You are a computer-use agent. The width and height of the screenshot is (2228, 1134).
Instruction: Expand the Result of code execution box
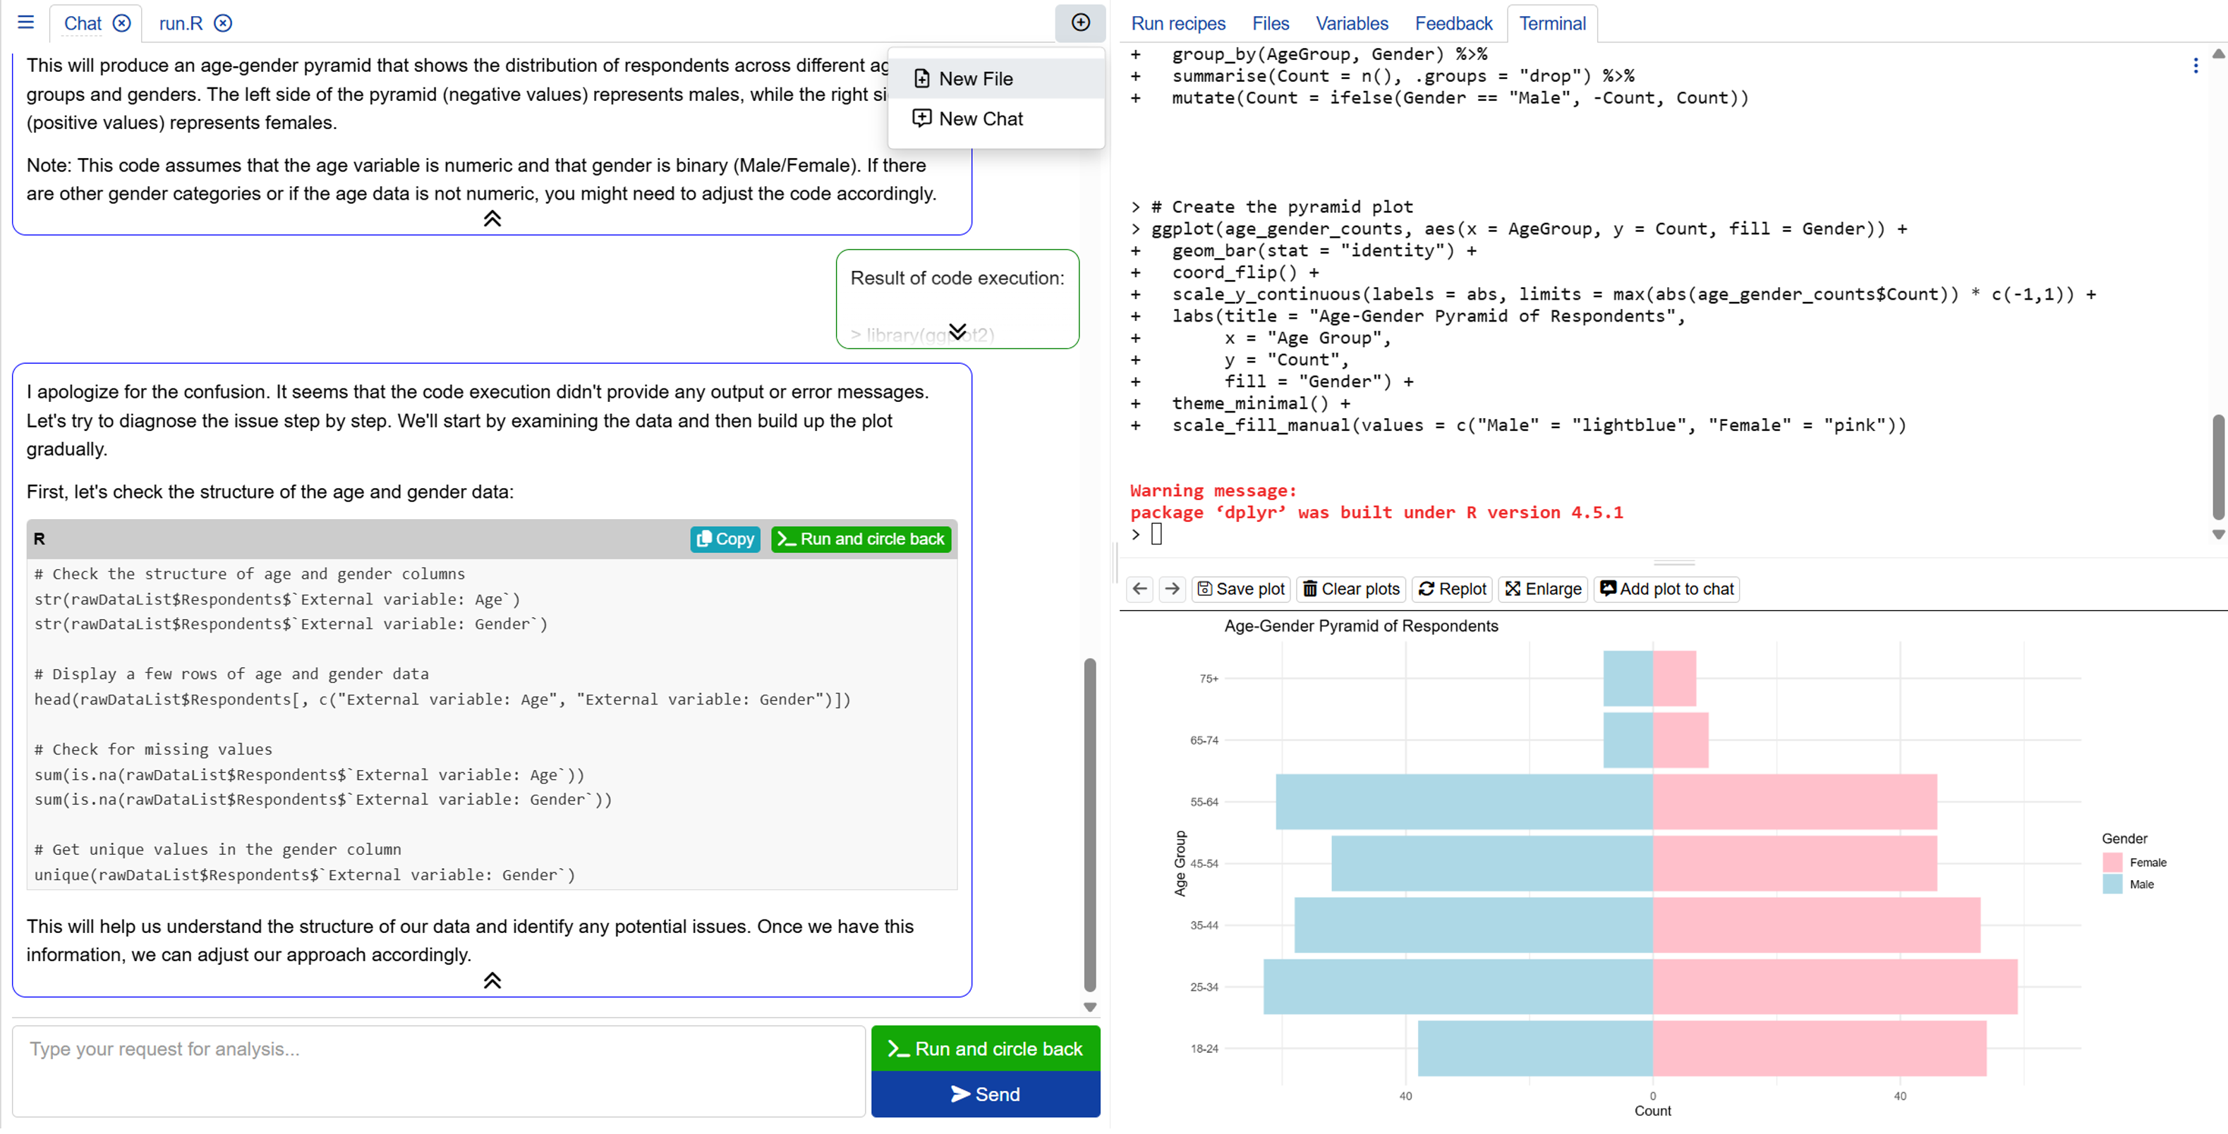pos(957,331)
